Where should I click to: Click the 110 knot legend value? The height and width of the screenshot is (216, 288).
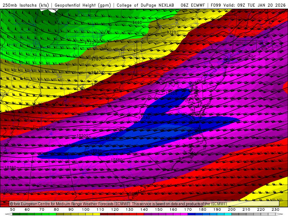(x=100, y=210)
